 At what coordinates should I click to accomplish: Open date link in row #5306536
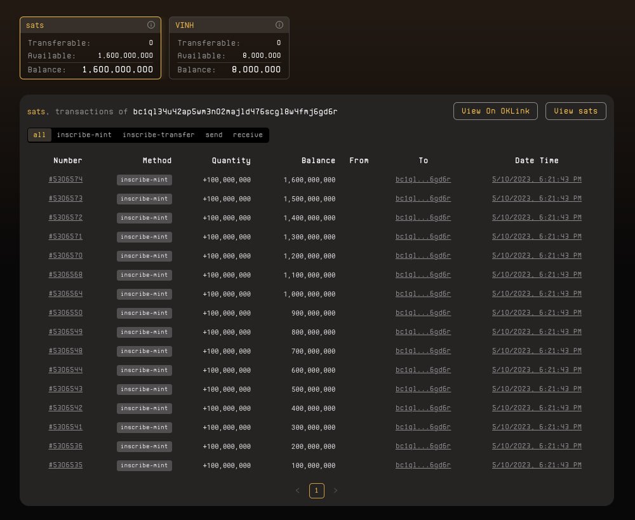pos(537,446)
